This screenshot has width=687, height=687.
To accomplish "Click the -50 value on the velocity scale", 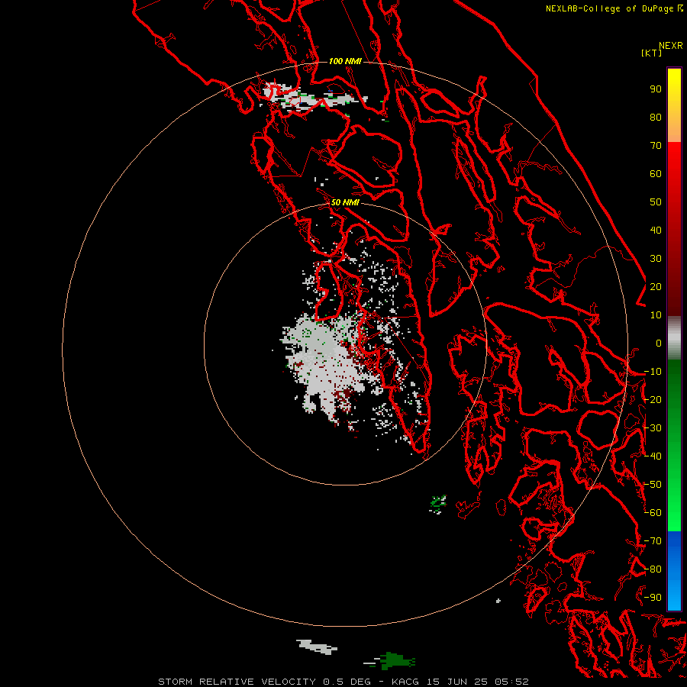I will [x=653, y=485].
